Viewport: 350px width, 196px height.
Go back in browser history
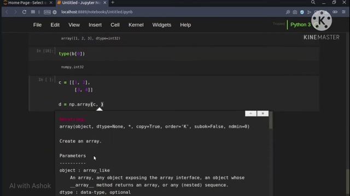7,12
